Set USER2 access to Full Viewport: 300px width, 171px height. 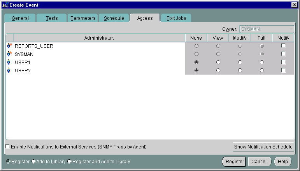[x=262, y=70]
